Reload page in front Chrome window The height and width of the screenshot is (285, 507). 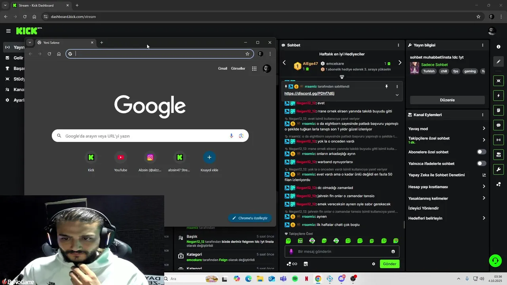[49, 54]
